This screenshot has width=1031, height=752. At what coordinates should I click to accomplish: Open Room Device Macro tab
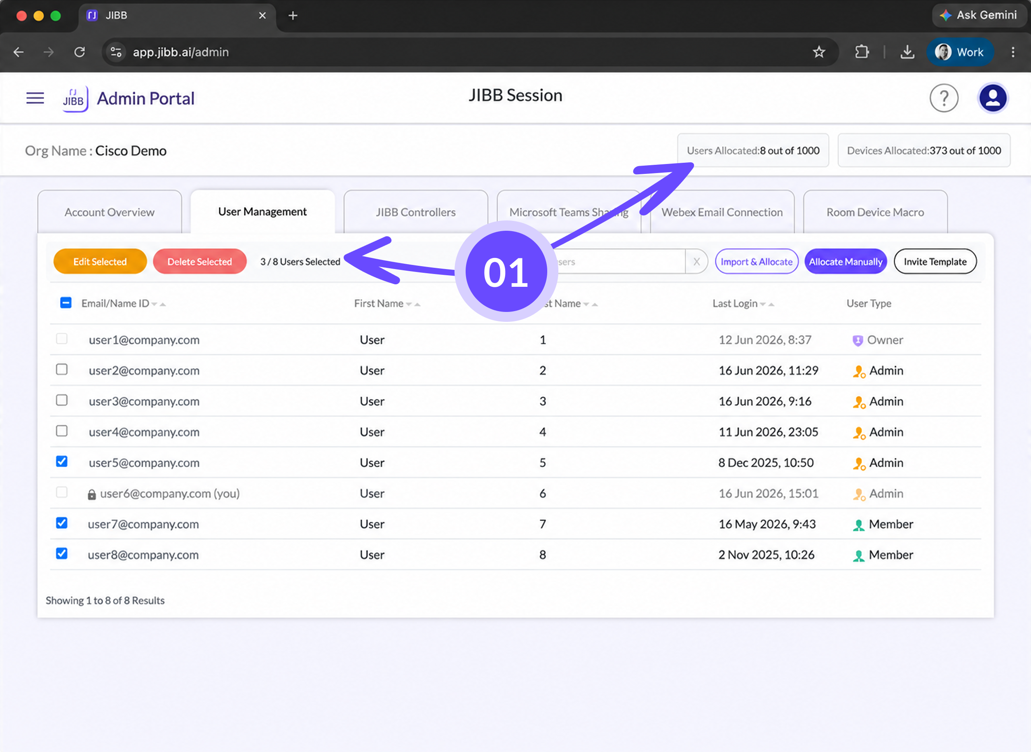pyautogui.click(x=875, y=212)
